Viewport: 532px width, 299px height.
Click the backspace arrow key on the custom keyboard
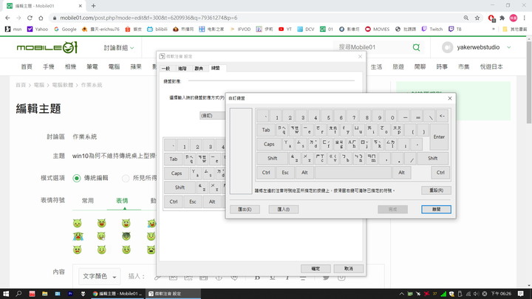click(x=442, y=116)
